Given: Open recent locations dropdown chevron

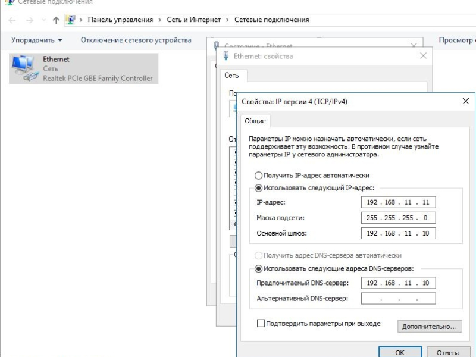Looking at the screenshot, I should pyautogui.click(x=43, y=20).
